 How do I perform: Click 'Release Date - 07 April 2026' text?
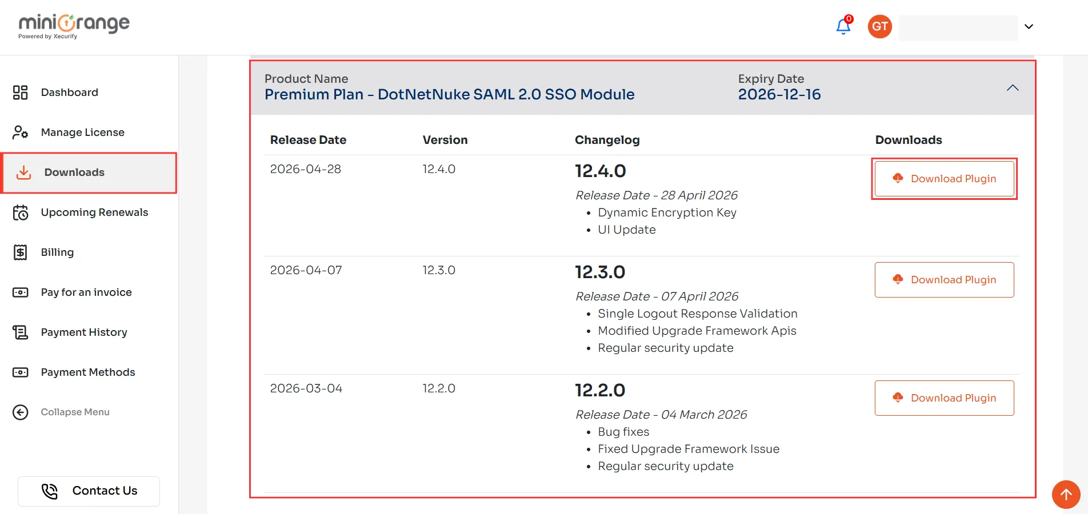click(657, 296)
